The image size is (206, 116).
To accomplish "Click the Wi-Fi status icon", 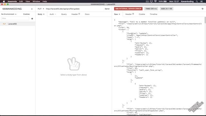I will pos(155,1).
